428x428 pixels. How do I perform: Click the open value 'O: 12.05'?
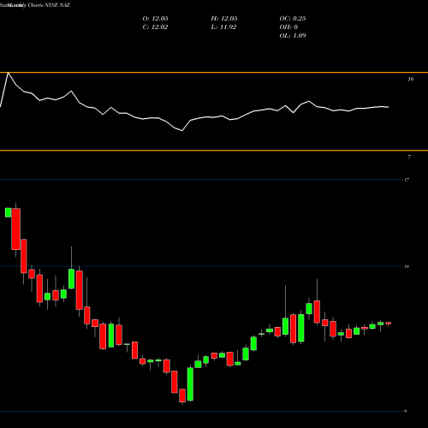point(155,19)
